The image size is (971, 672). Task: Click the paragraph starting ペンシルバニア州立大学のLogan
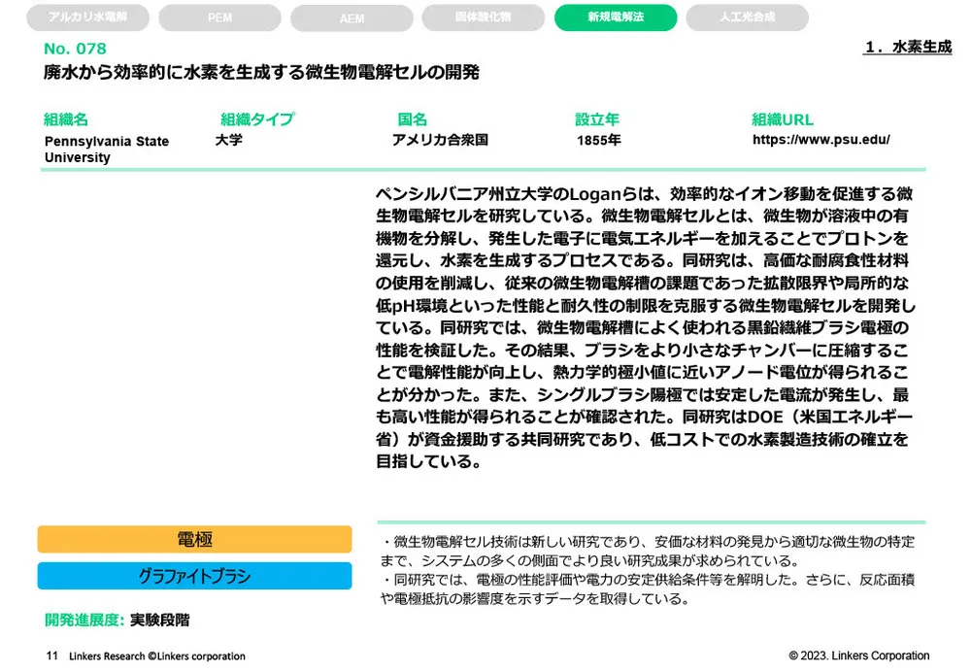[x=645, y=327]
